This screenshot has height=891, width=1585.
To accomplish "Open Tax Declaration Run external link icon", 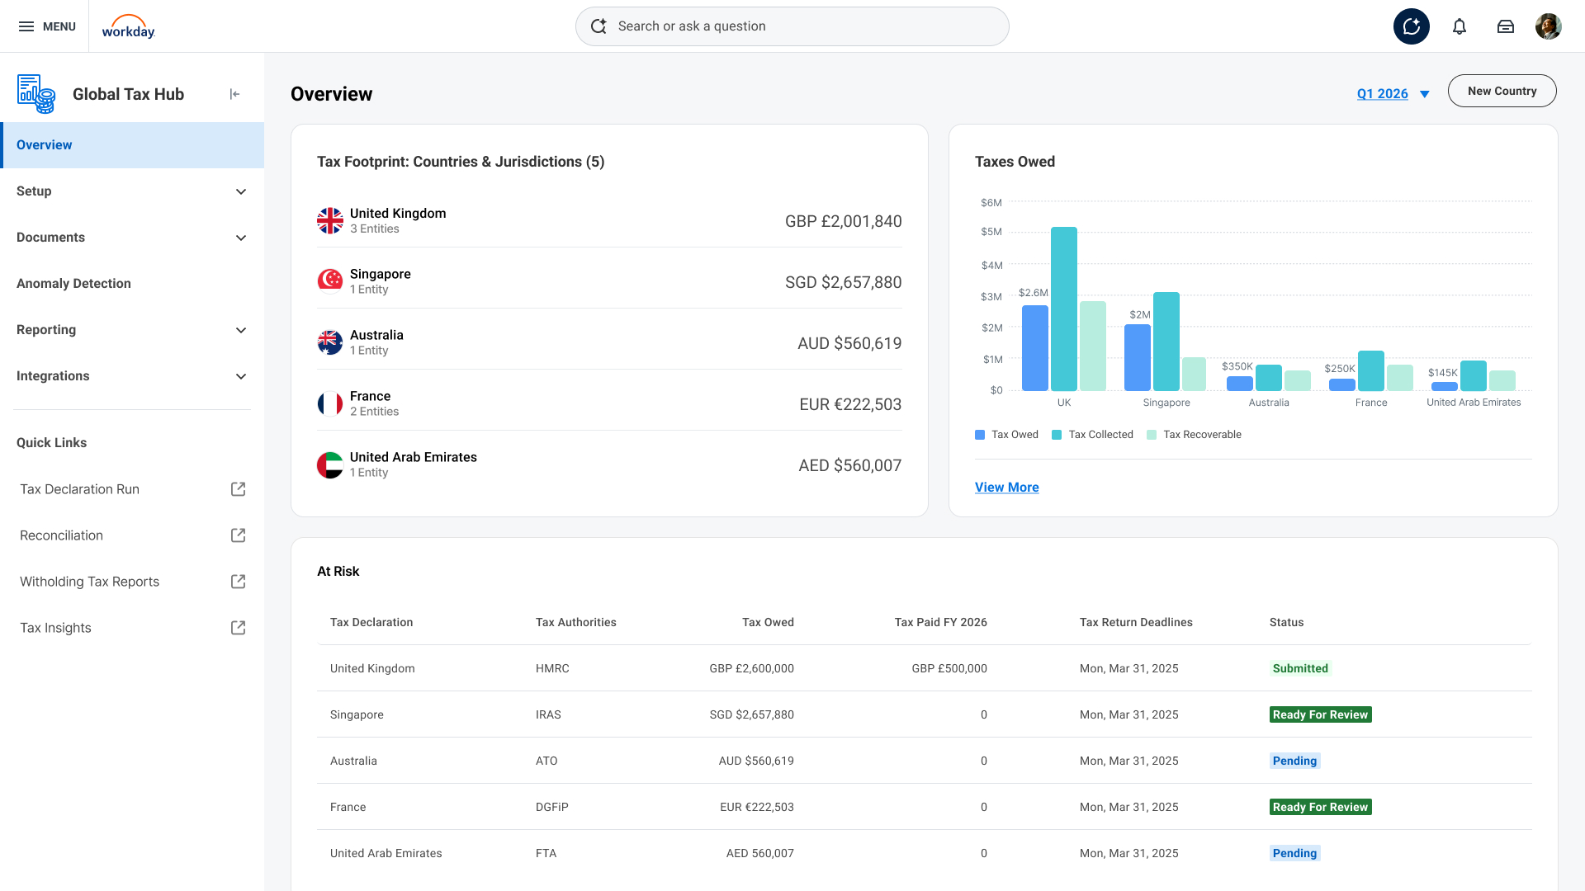I will (x=238, y=489).
